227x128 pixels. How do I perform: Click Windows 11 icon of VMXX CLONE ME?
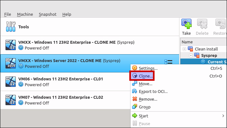(x=11, y=45)
